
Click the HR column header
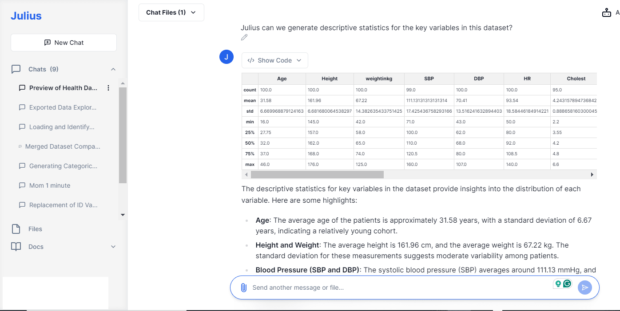coord(527,79)
